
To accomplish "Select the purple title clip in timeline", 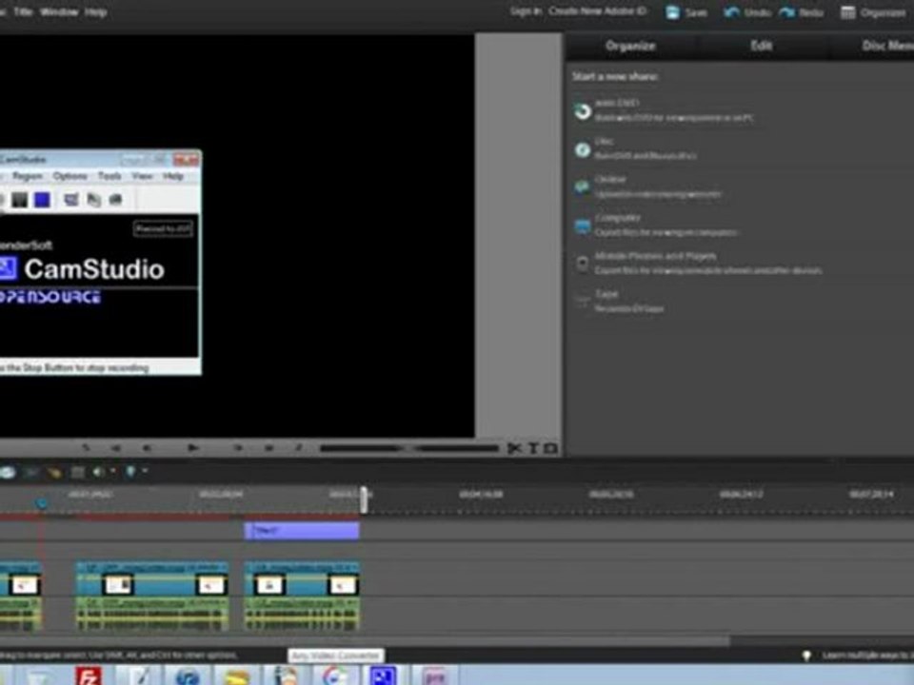I will (302, 531).
